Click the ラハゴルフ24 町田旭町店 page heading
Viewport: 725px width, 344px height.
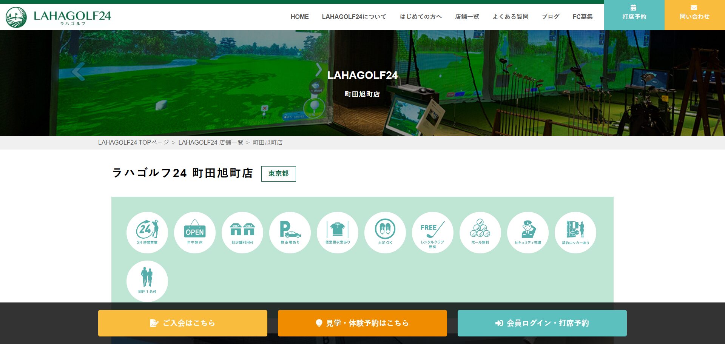tap(183, 173)
